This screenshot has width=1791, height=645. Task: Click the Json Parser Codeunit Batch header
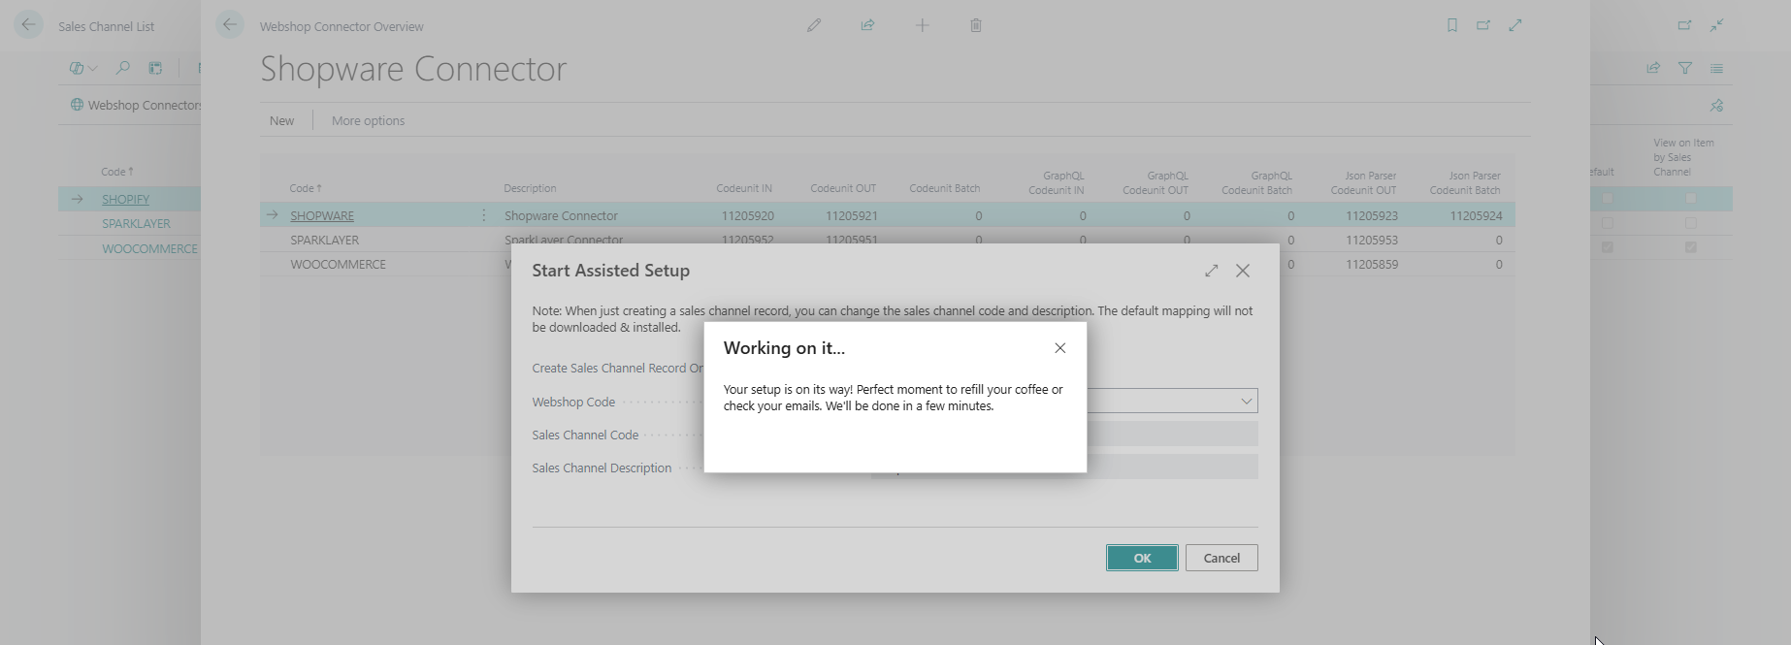[x=1465, y=183]
